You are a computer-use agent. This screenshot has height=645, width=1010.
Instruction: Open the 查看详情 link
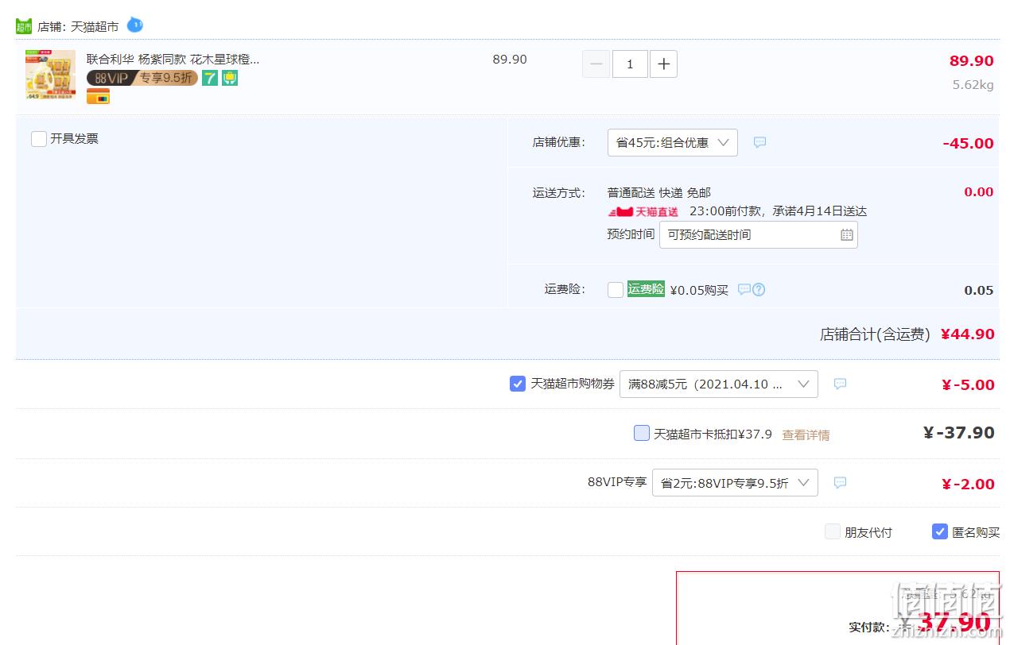tap(806, 435)
